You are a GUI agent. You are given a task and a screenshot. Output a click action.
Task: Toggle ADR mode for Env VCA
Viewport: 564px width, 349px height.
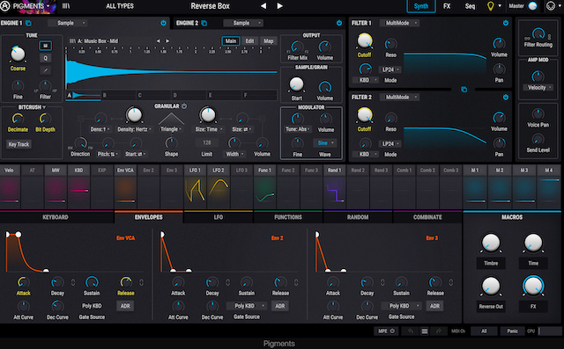125,306
